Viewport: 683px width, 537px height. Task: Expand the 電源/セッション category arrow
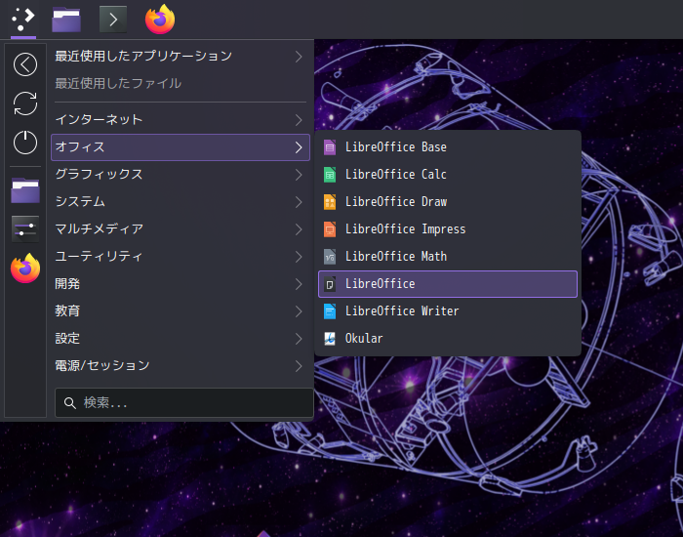pos(299,366)
